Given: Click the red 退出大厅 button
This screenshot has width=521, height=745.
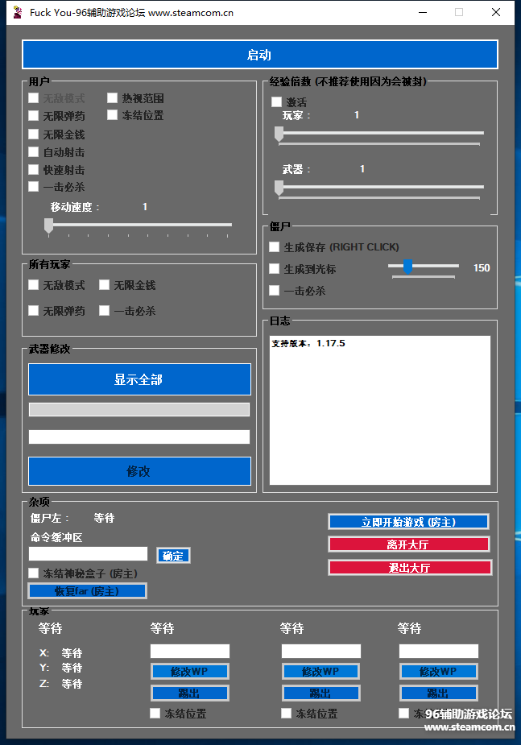Looking at the screenshot, I should pyautogui.click(x=410, y=567).
